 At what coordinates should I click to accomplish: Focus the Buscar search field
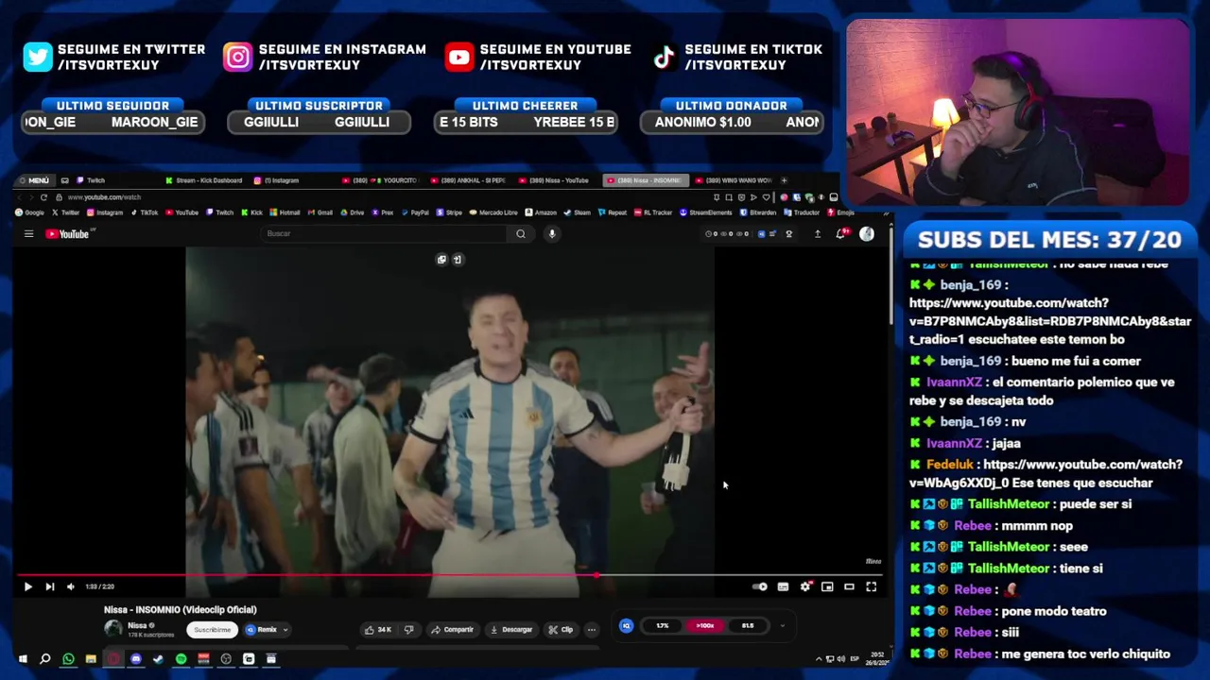click(384, 233)
